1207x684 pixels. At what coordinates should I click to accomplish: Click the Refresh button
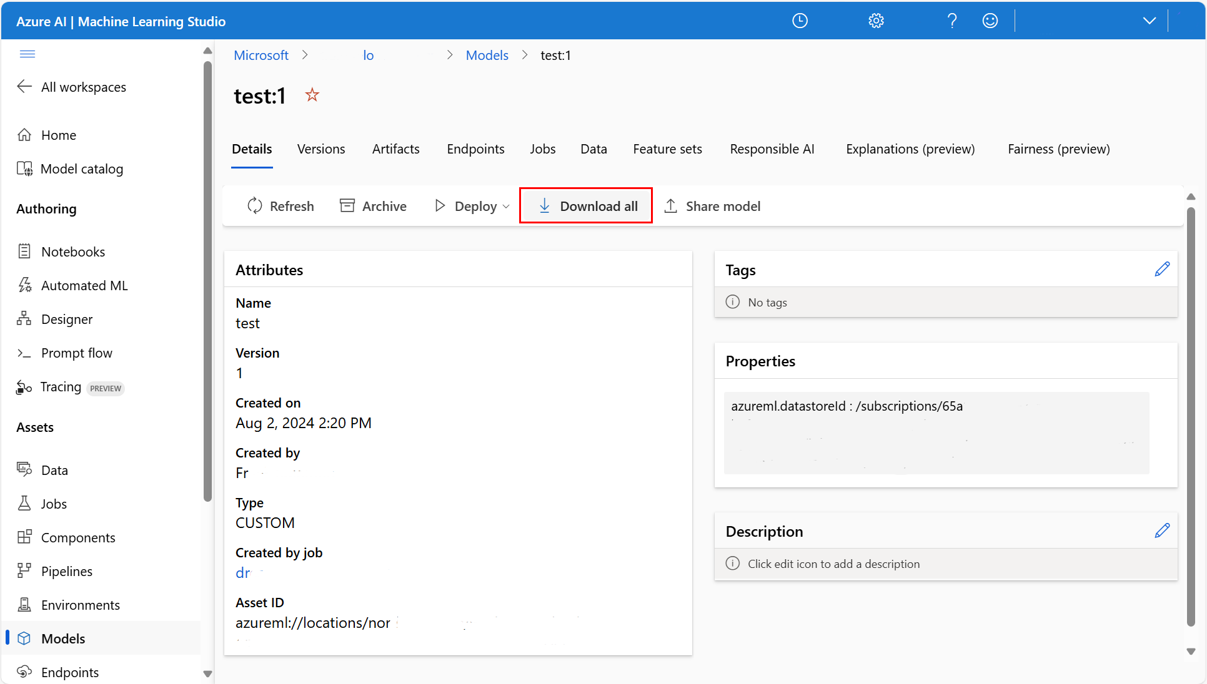coord(281,206)
